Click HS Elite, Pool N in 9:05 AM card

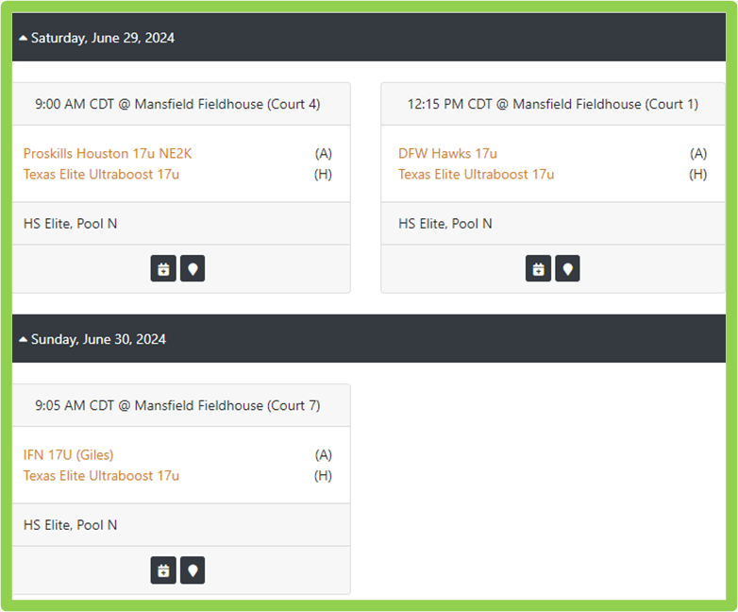click(x=71, y=525)
